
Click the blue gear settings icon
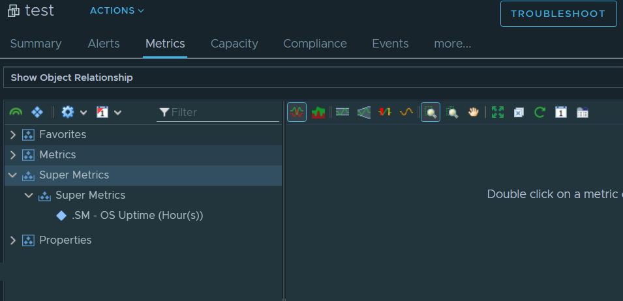[68, 112]
